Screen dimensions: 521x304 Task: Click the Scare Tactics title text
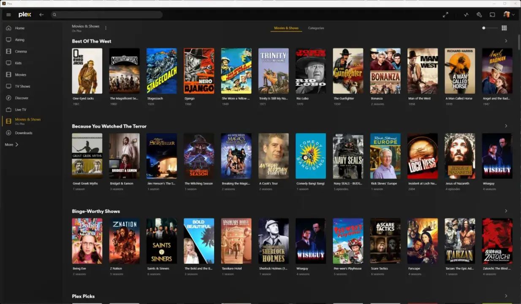[x=379, y=269]
